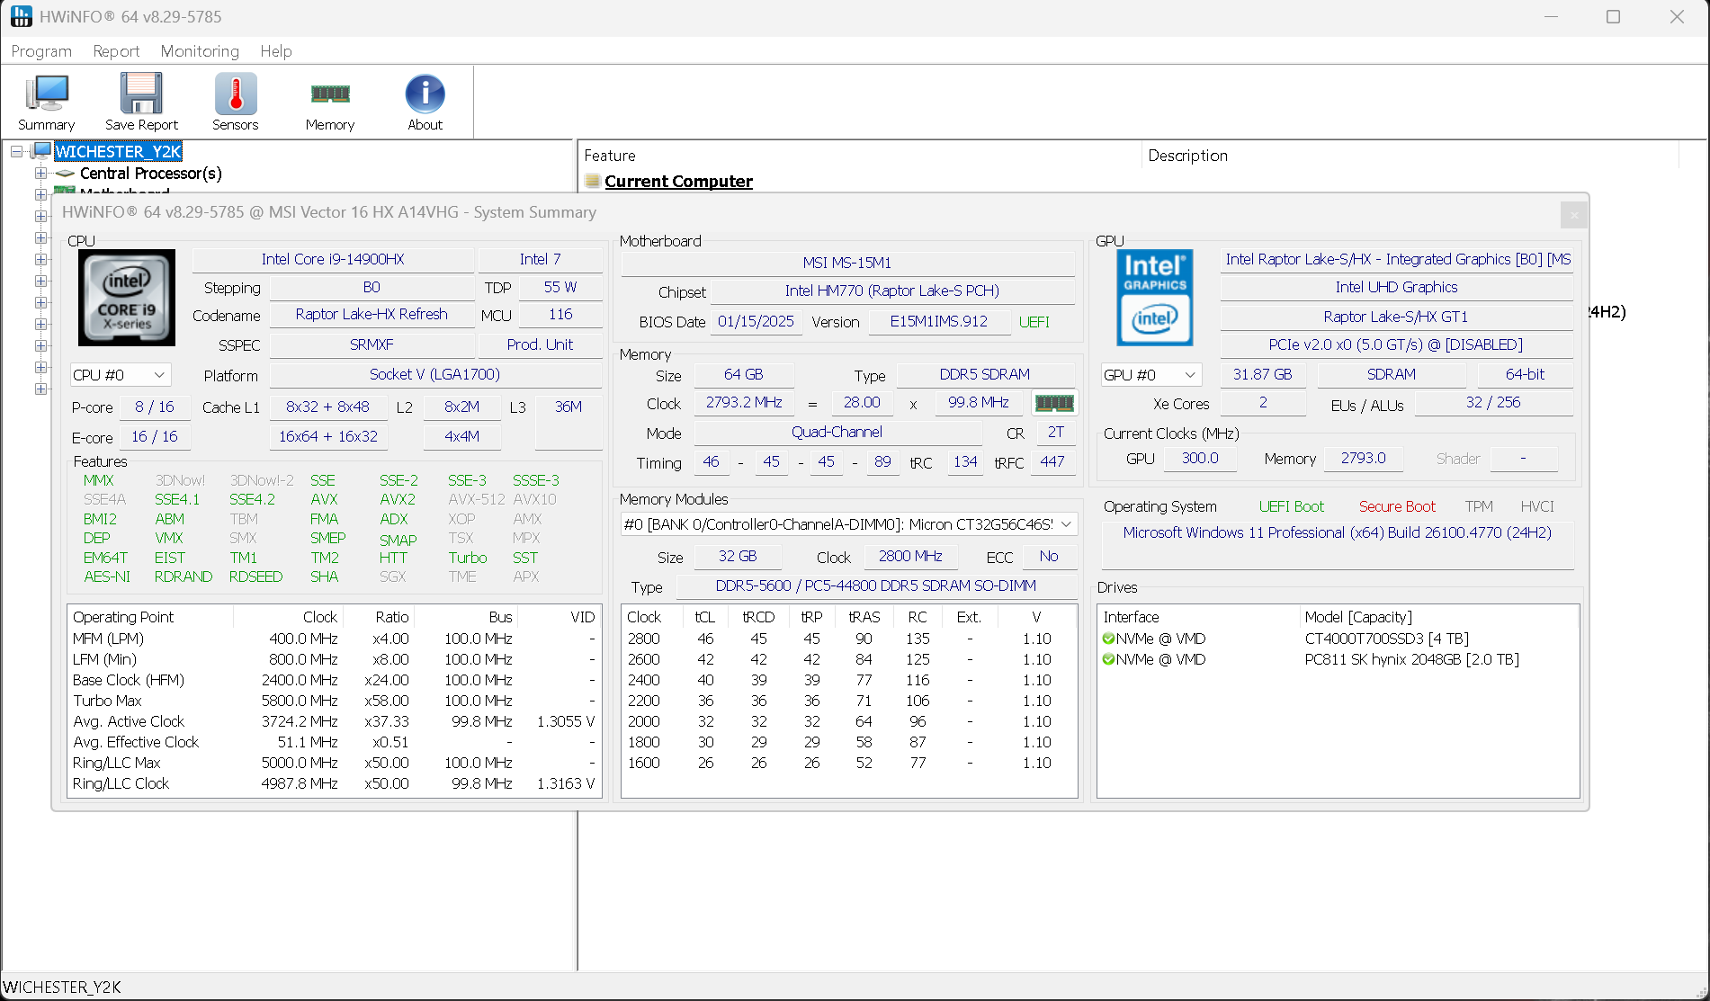Open the Program menu
The width and height of the screenshot is (1710, 1001).
pos(41,51)
